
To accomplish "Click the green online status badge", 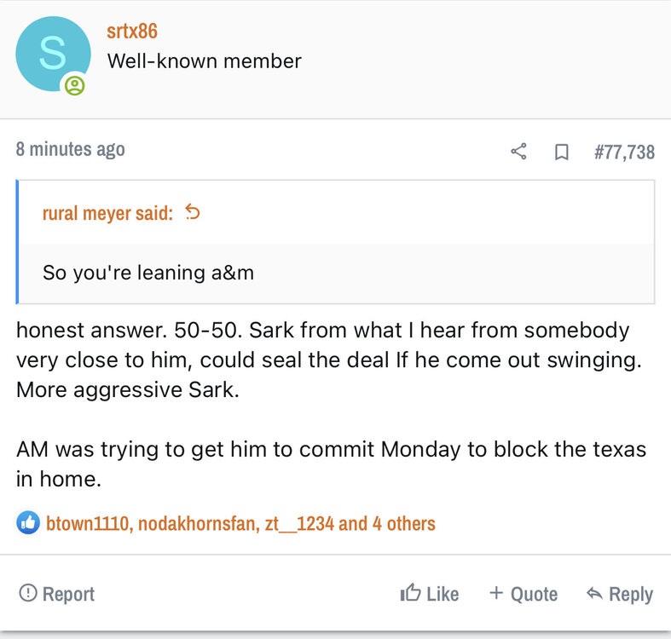I will pos(75,85).
